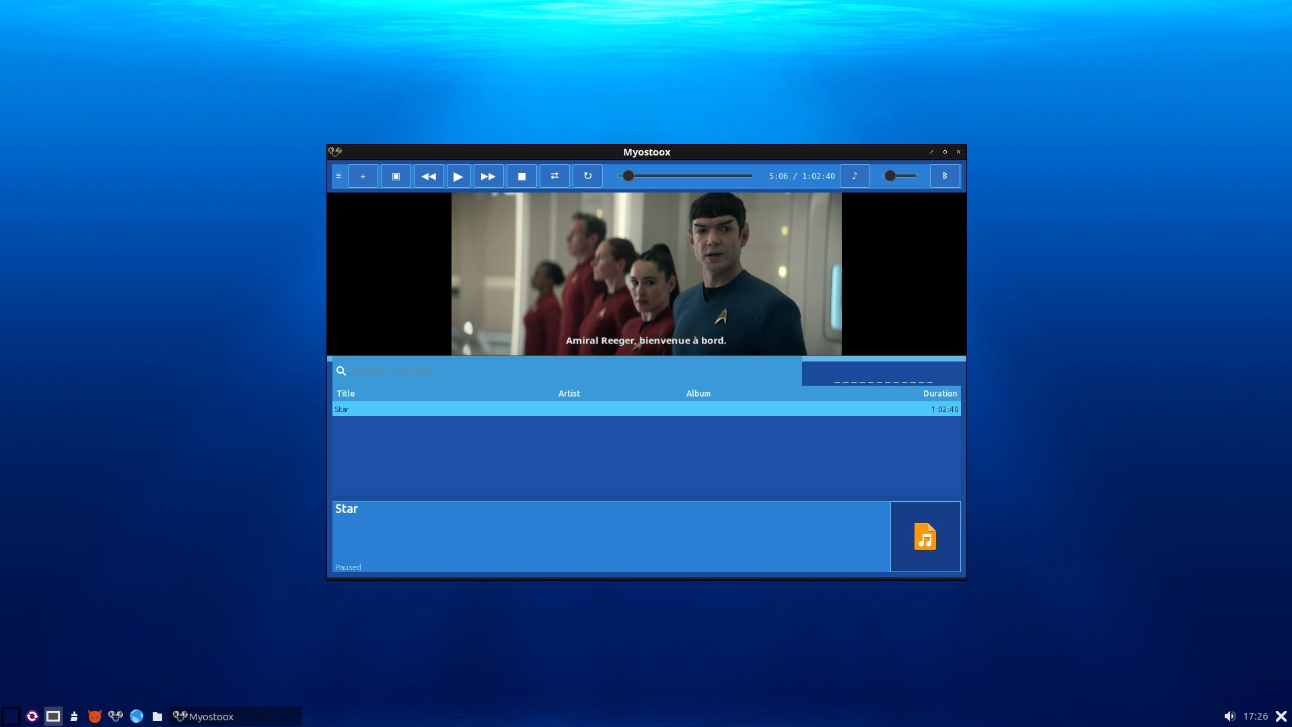Click the 17:26 clock in the tray
This screenshot has width=1292, height=727.
click(1256, 716)
